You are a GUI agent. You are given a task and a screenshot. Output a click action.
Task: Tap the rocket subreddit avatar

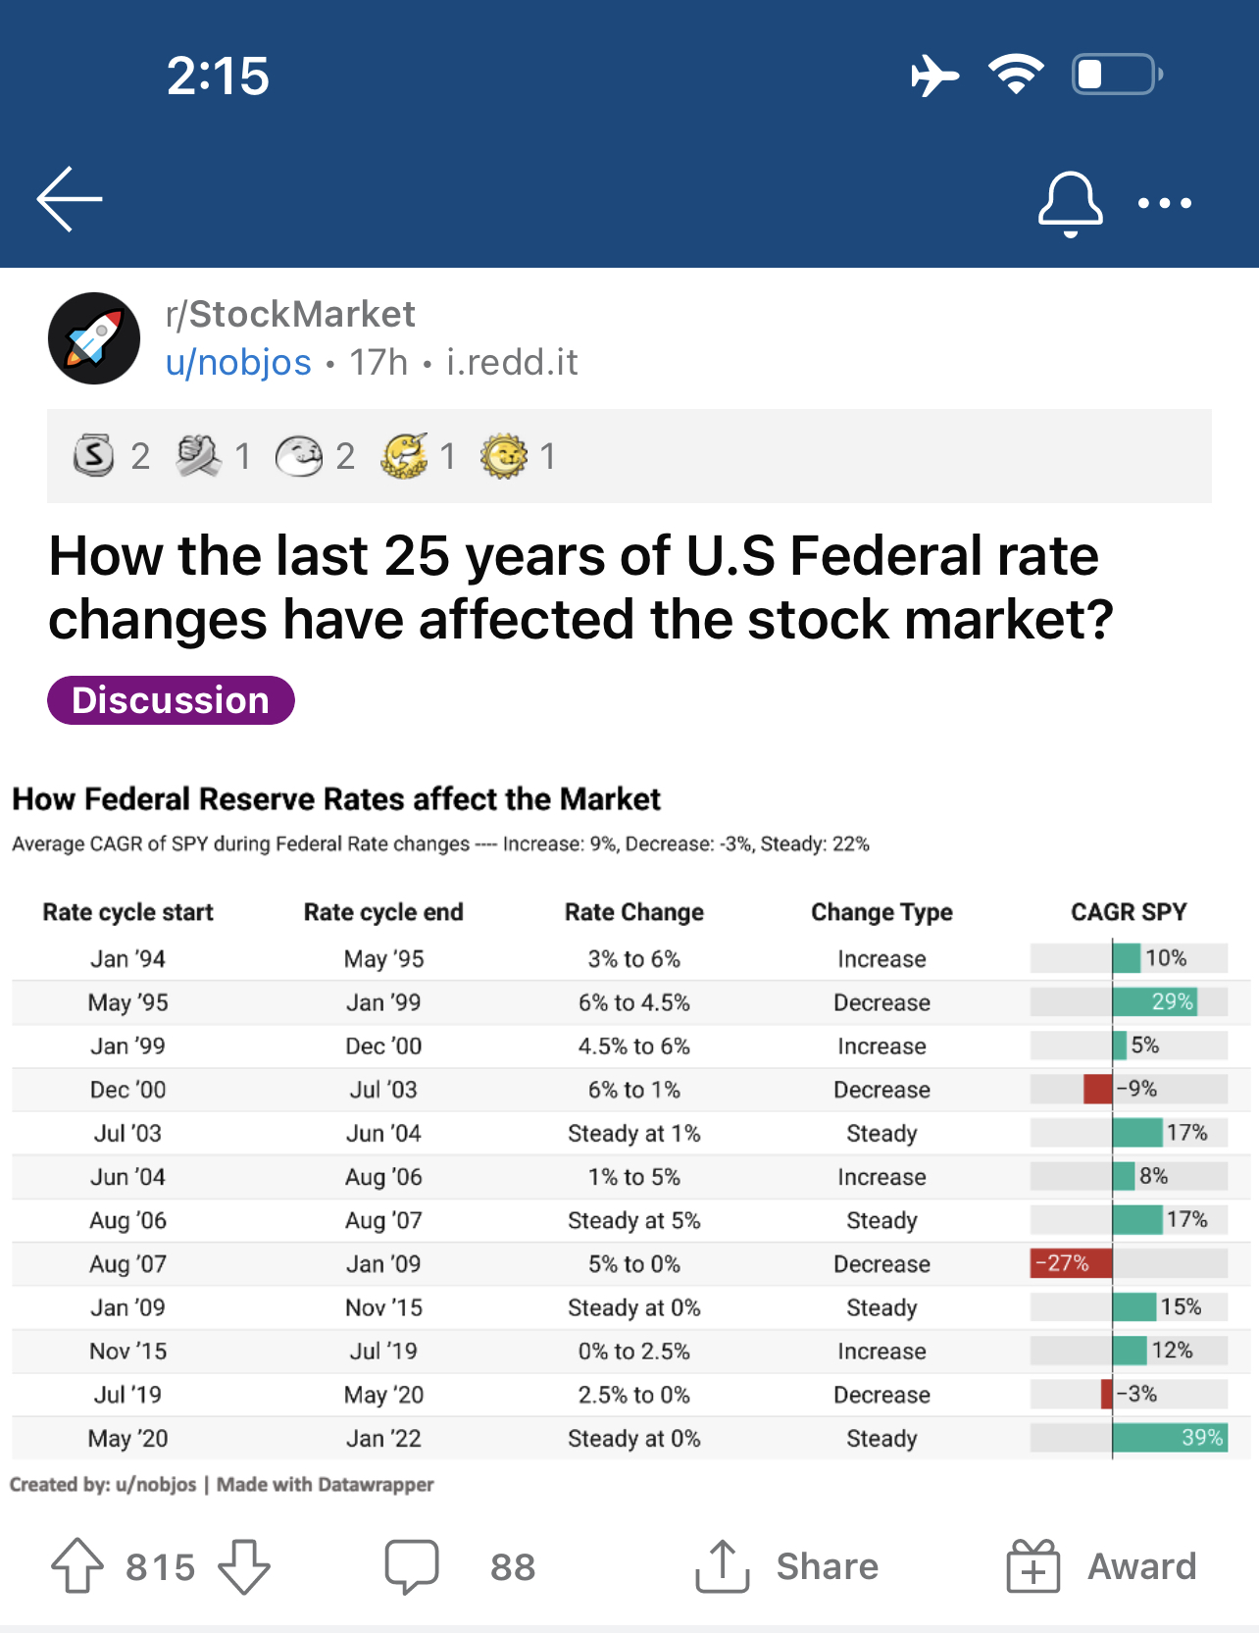[94, 338]
